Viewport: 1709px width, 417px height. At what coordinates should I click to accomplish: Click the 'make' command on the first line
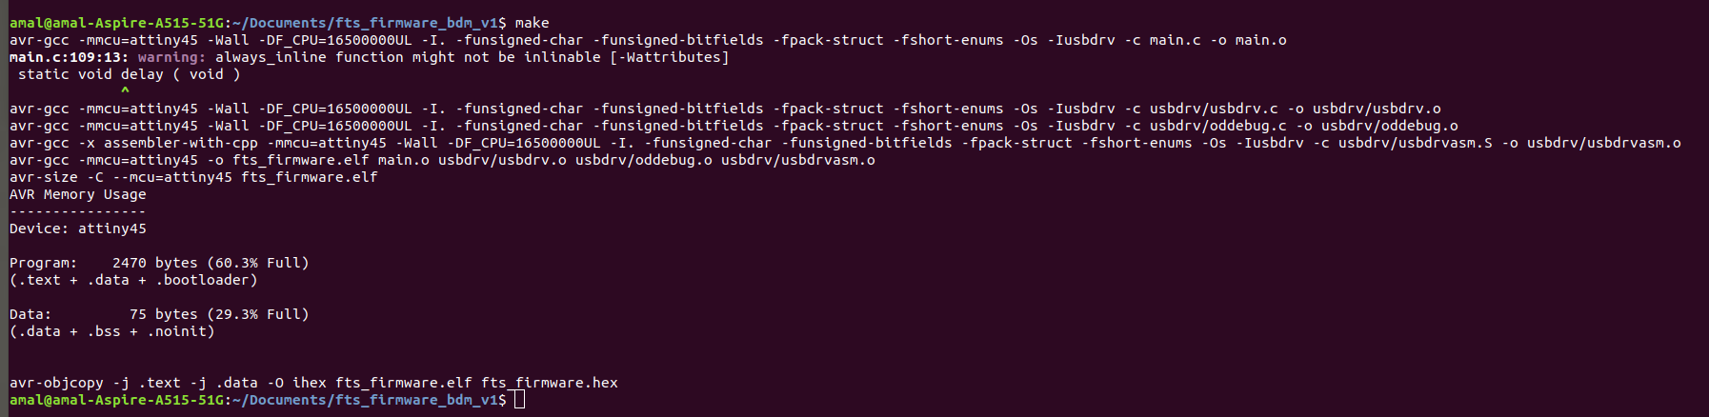coord(532,23)
